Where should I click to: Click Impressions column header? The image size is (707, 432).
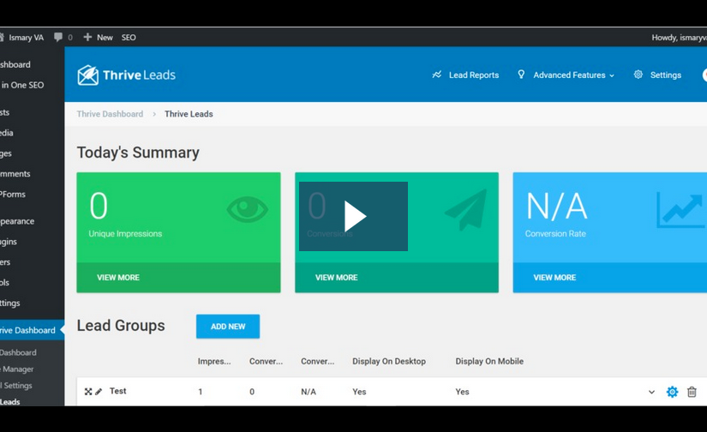(x=214, y=361)
